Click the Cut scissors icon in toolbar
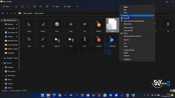The image size is (175, 98). pos(16,7)
